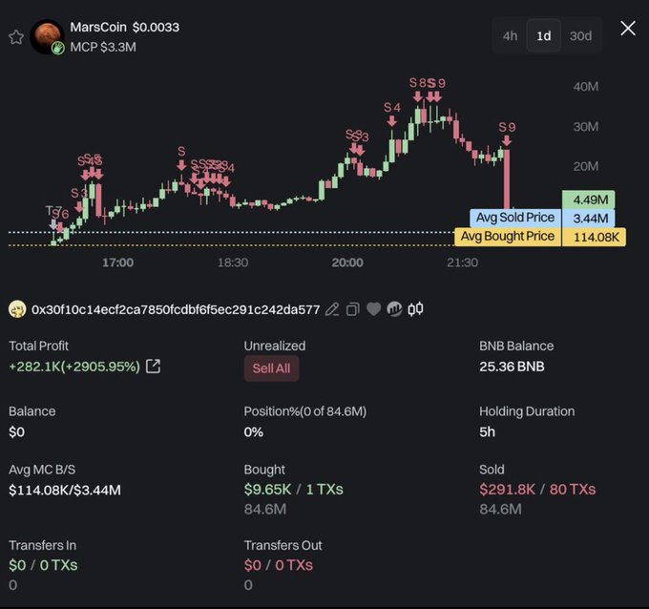This screenshot has width=649, height=609.
Task: Click the 25.36 BNB balance value
Action: (512, 367)
